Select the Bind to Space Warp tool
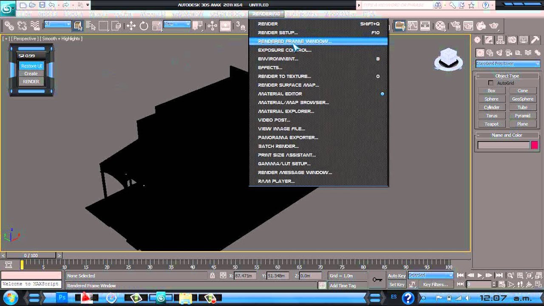The image size is (544, 306). (x=35, y=26)
